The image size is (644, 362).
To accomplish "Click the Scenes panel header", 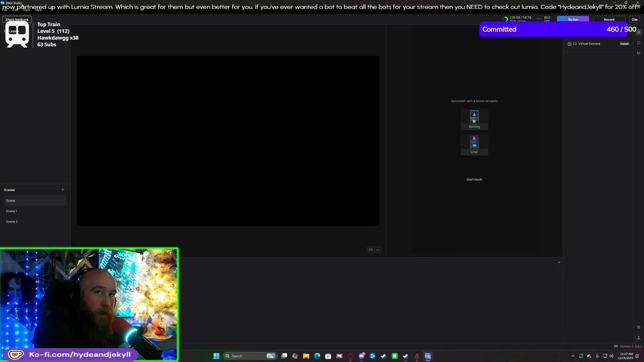I will click(x=10, y=190).
